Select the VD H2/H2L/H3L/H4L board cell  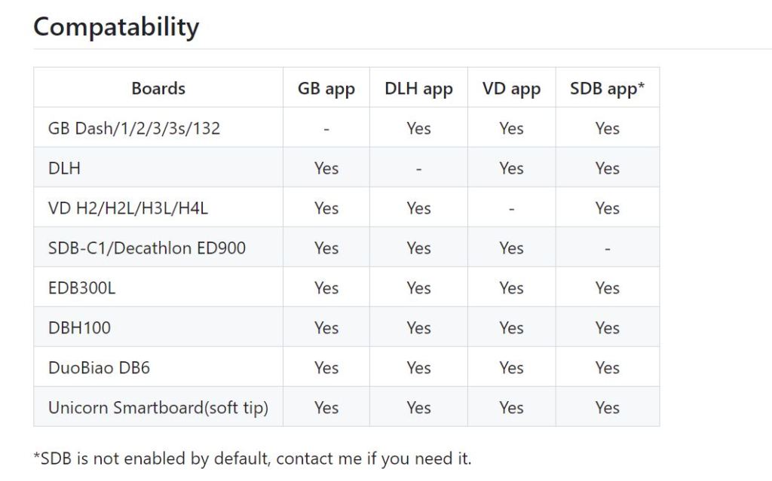point(128,208)
